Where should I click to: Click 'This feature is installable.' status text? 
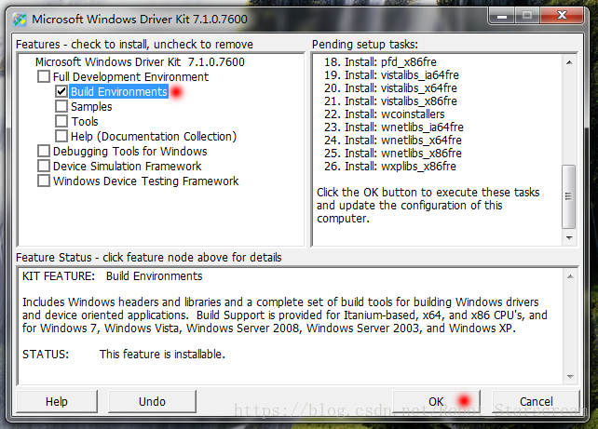pyautogui.click(x=162, y=354)
